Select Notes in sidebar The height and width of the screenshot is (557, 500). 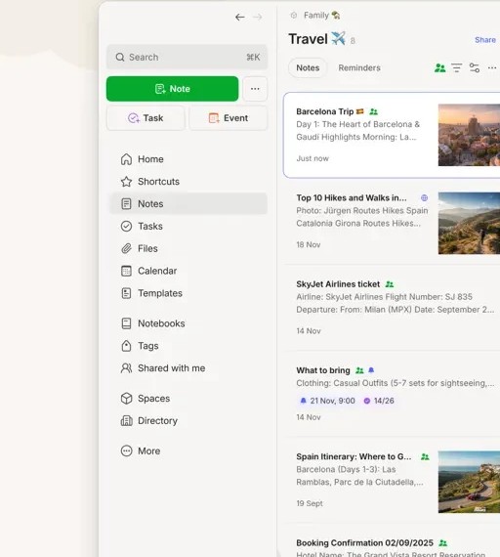click(x=188, y=203)
